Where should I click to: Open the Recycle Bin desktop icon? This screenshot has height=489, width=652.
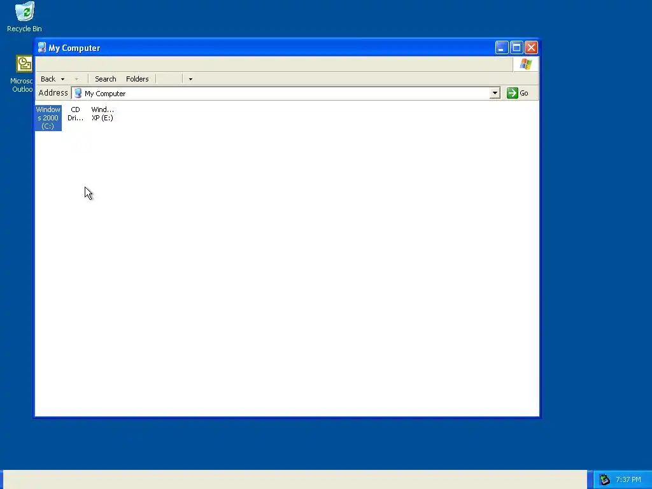pos(25,17)
